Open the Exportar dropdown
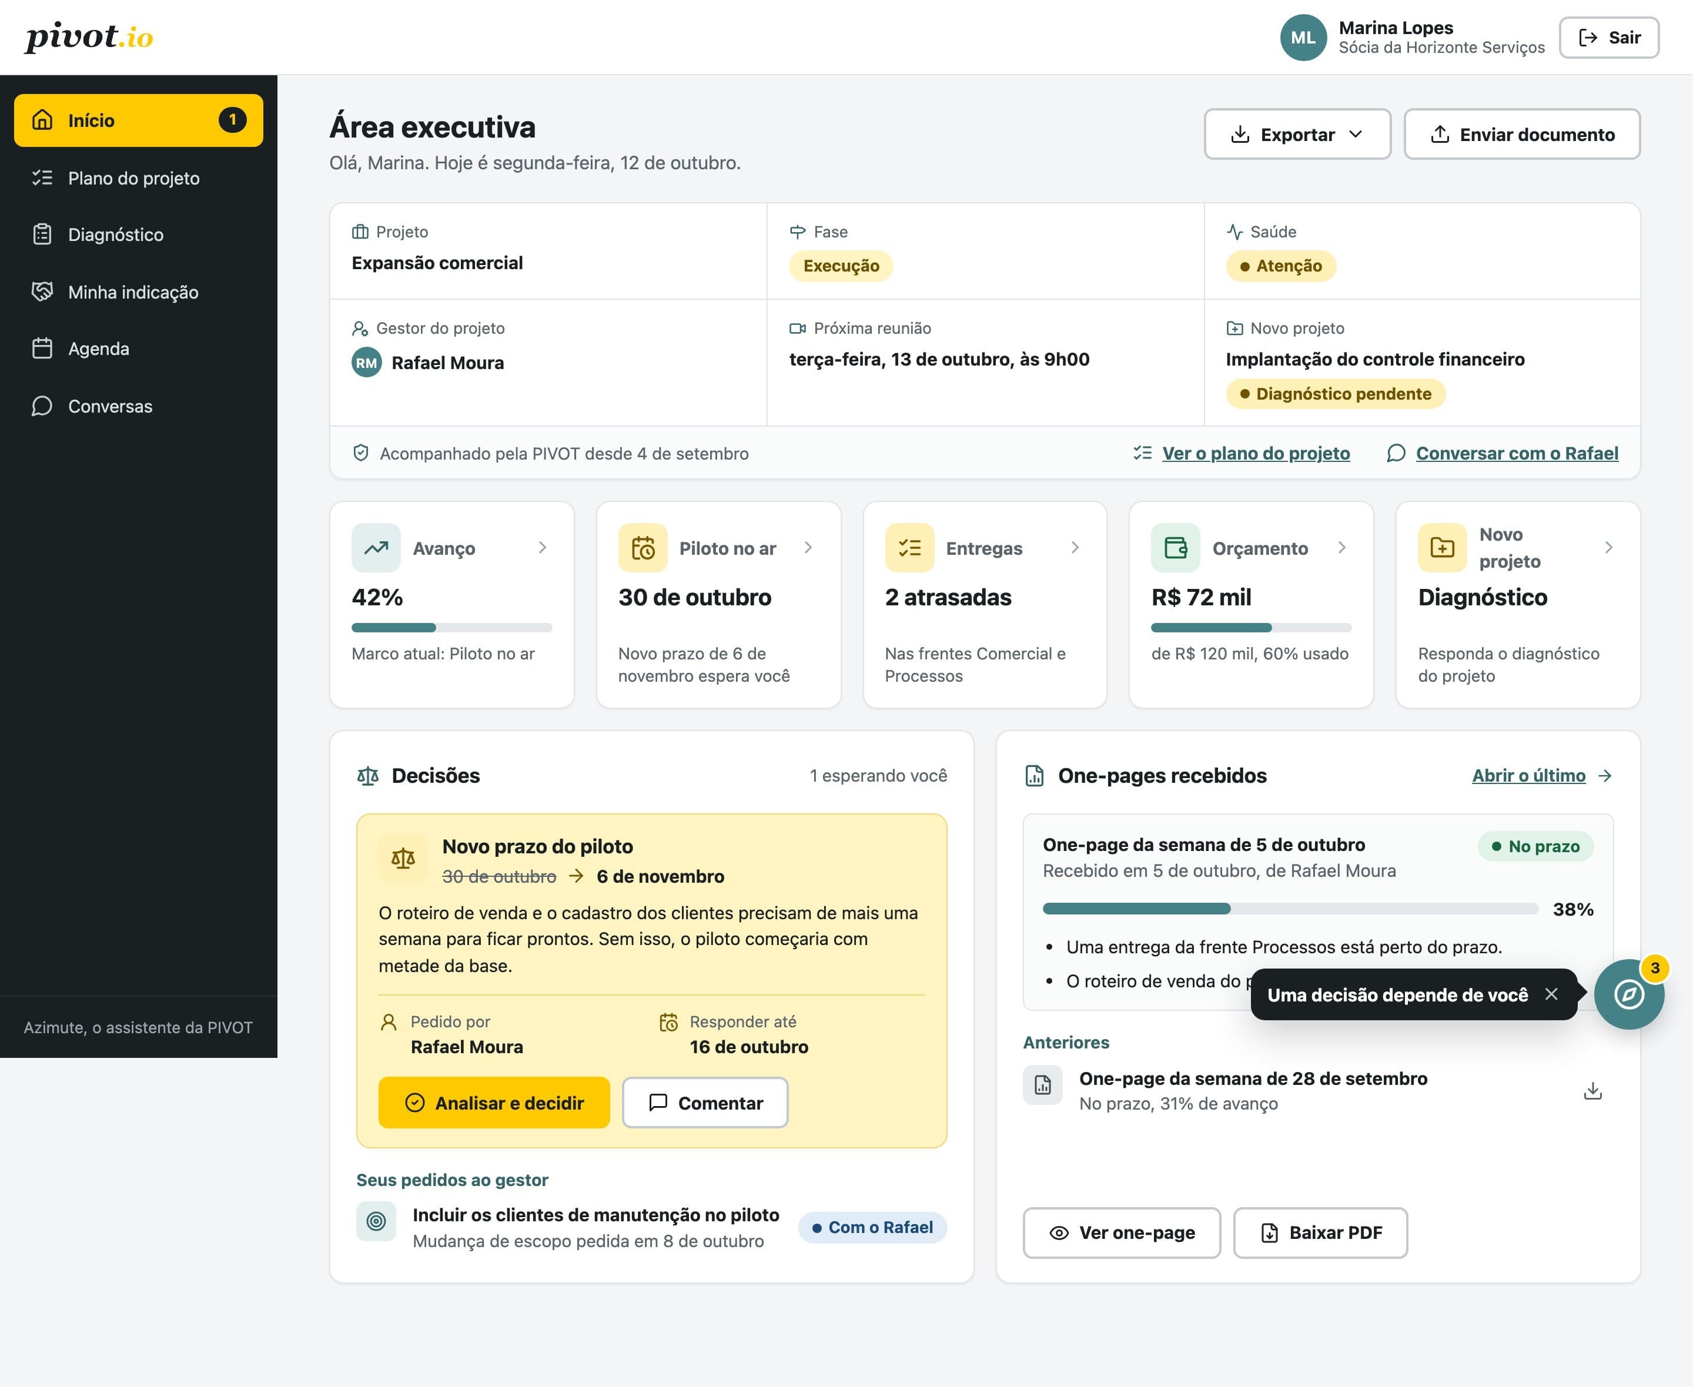1693x1387 pixels. pyautogui.click(x=1297, y=134)
